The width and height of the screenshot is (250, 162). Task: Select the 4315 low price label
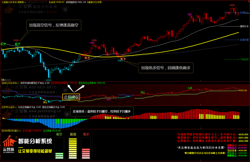[x=48, y=80]
